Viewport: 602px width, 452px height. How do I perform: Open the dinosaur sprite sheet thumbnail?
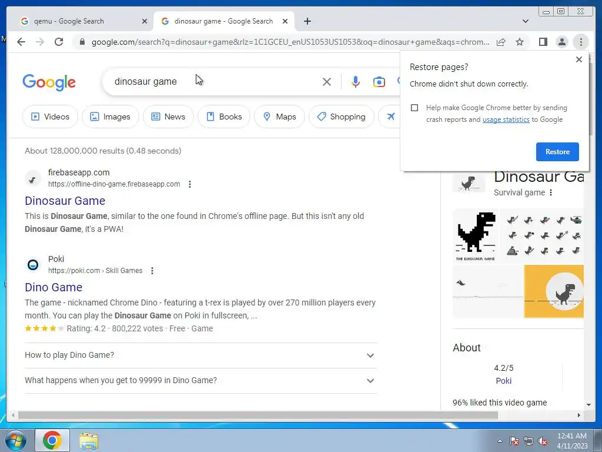[541, 235]
